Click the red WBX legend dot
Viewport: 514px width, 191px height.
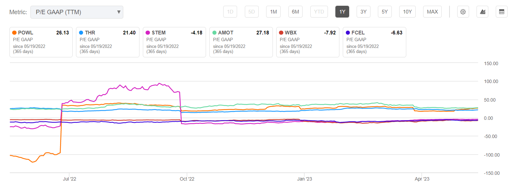pyautogui.click(x=281, y=33)
